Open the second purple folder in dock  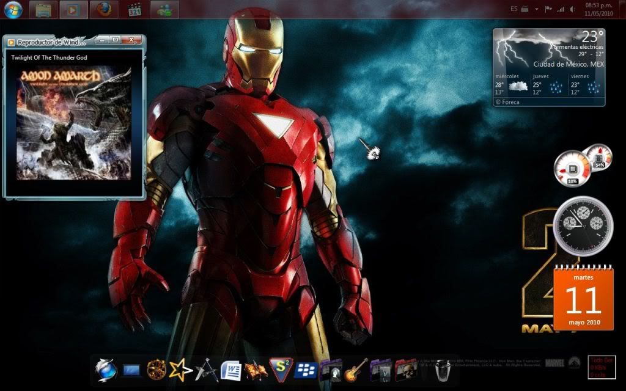coord(381,370)
